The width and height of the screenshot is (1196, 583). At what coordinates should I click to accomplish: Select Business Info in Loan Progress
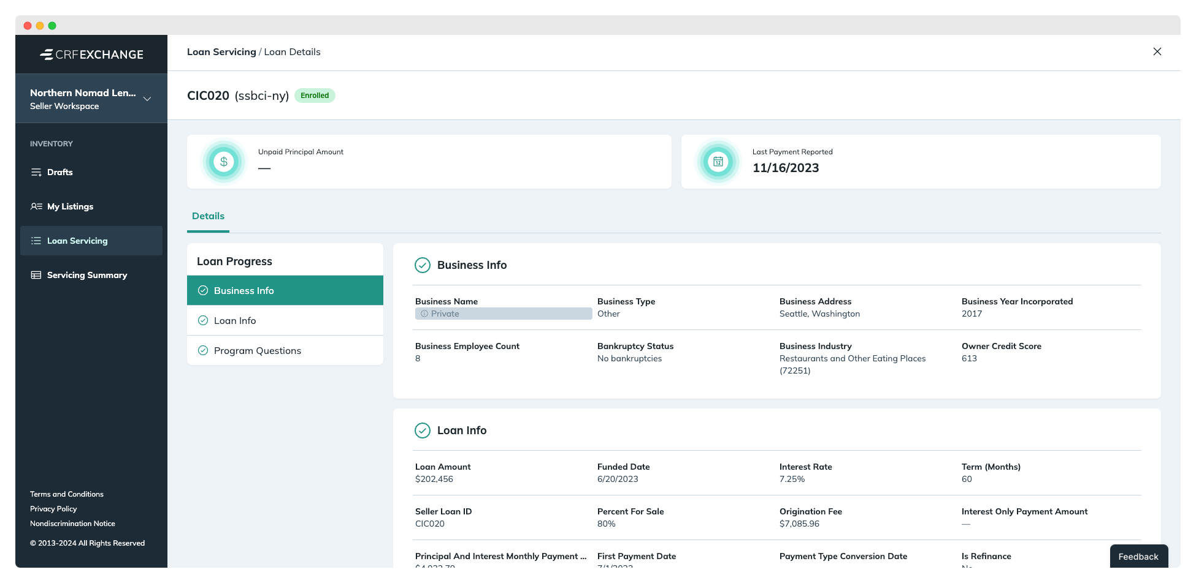[285, 290]
